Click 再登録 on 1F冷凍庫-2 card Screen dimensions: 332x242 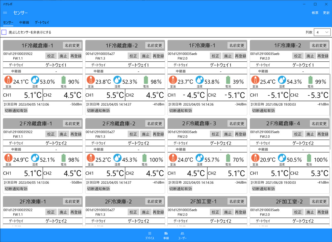click(x=323, y=56)
